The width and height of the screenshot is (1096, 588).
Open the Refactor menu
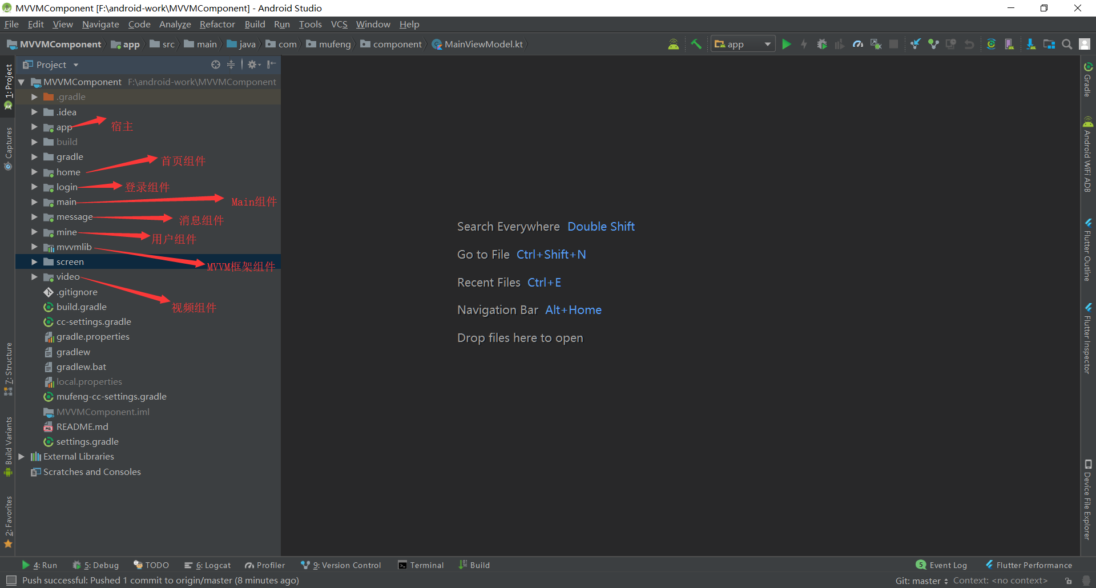217,24
